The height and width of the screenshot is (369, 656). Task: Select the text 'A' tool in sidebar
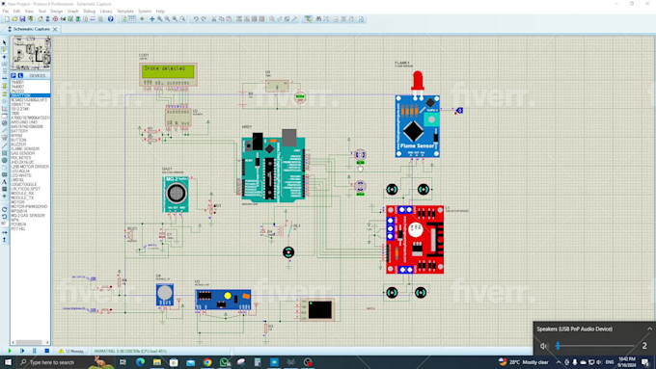click(4, 182)
